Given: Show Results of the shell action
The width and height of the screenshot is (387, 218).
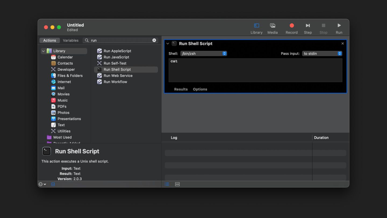Looking at the screenshot, I should coord(181,89).
